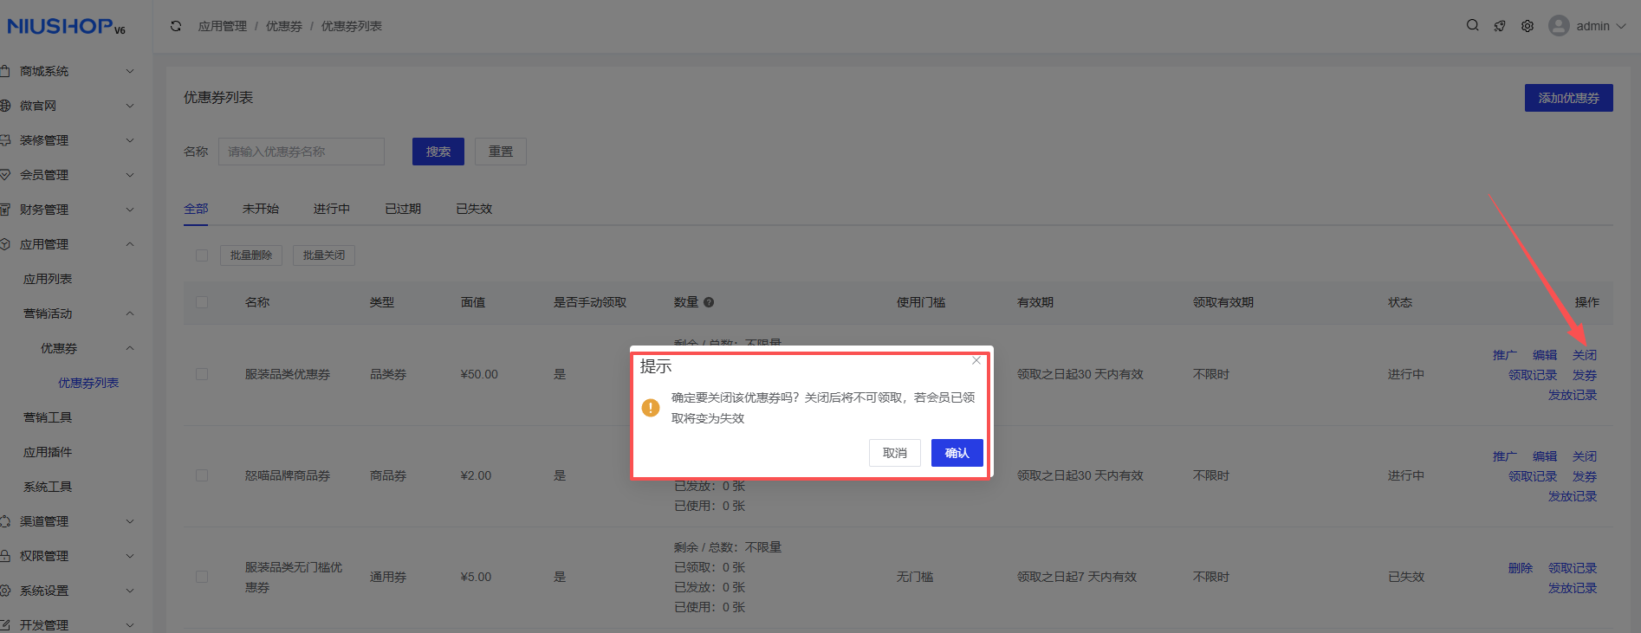This screenshot has height=633, width=1641.
Task: Switch to the 进行中 tab
Action: click(331, 209)
